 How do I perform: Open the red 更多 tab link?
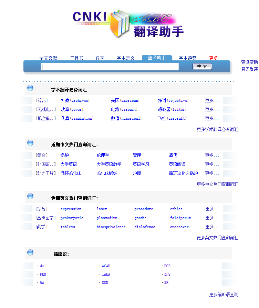[x=214, y=58]
